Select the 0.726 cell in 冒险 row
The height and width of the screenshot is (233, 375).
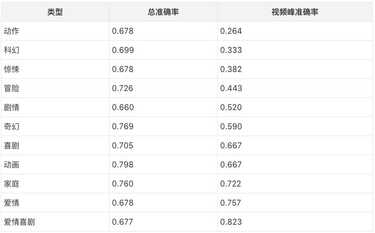pos(123,89)
